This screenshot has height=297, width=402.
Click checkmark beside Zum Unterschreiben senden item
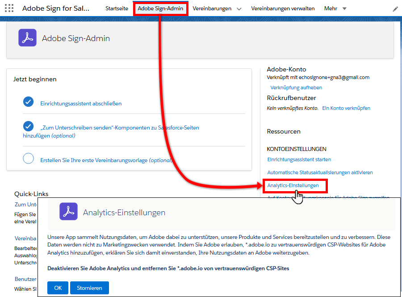[x=28, y=126]
